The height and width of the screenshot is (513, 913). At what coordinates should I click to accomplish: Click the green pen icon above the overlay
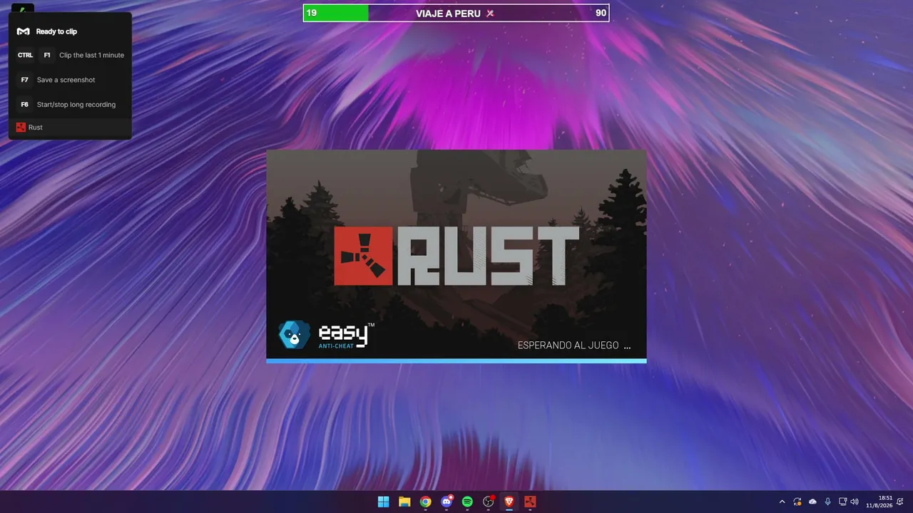point(22,10)
